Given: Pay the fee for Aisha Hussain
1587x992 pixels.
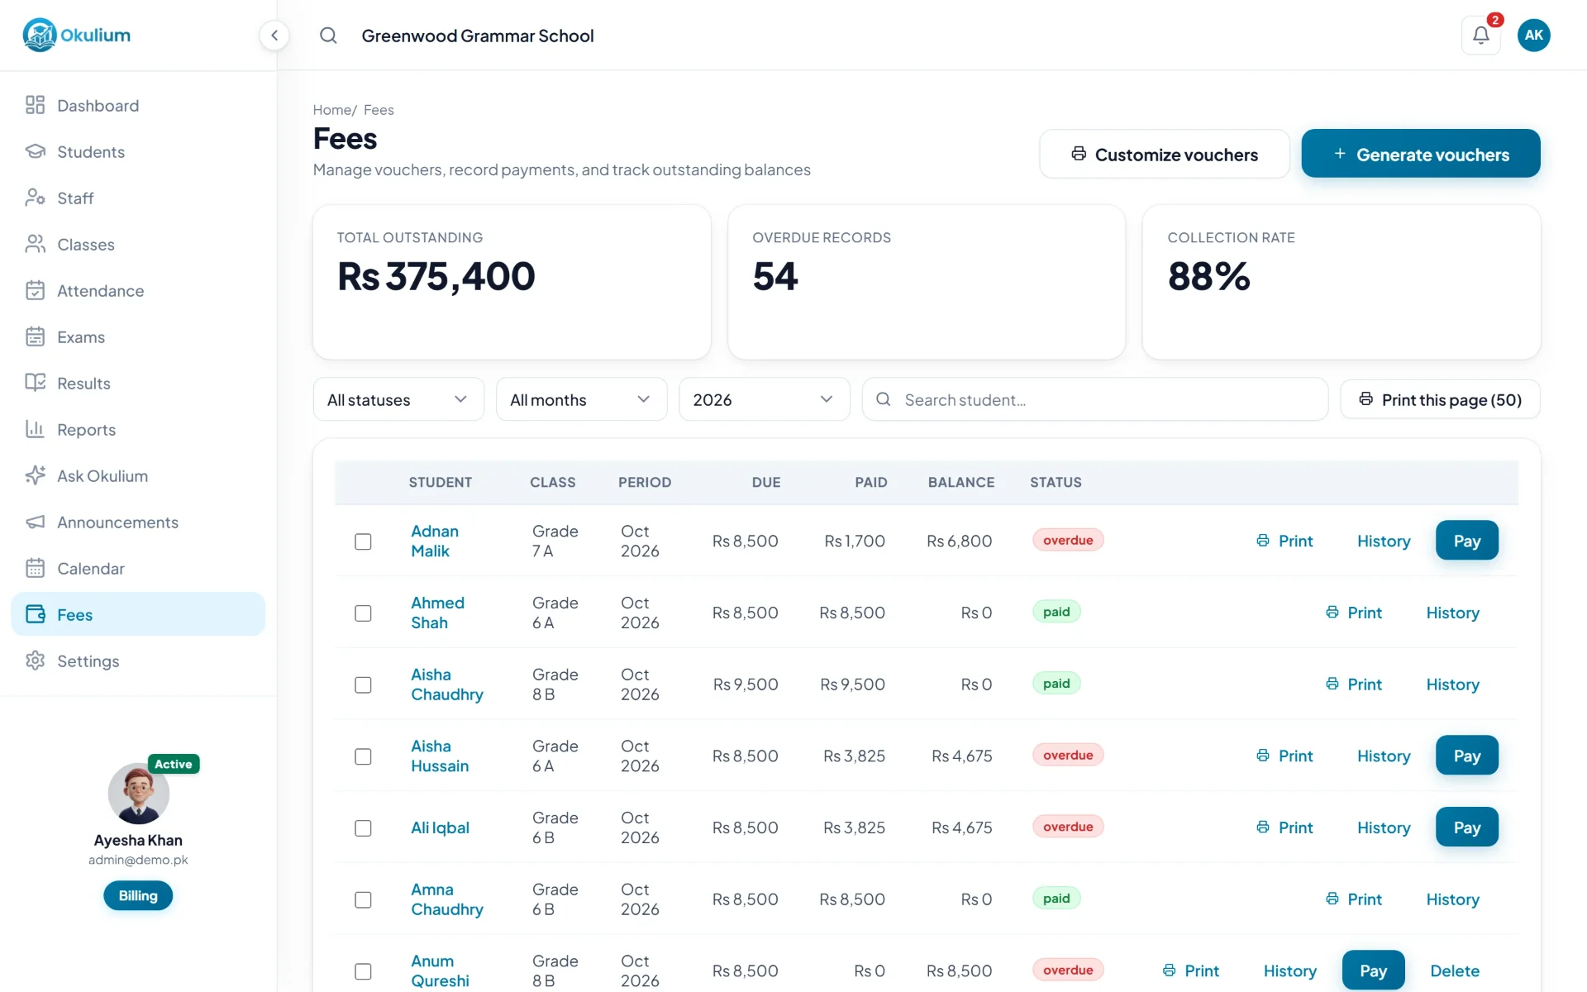Looking at the screenshot, I should tap(1466, 756).
